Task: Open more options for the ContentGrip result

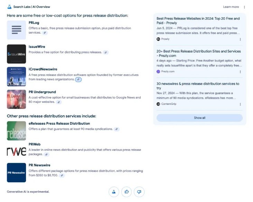Action: [x=240, y=104]
